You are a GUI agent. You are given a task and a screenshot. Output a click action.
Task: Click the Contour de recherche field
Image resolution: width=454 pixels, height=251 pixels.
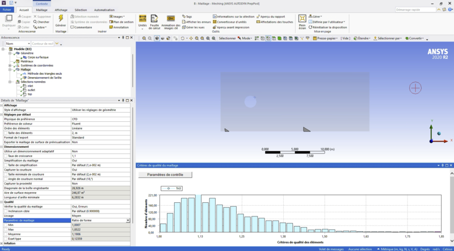point(43,44)
